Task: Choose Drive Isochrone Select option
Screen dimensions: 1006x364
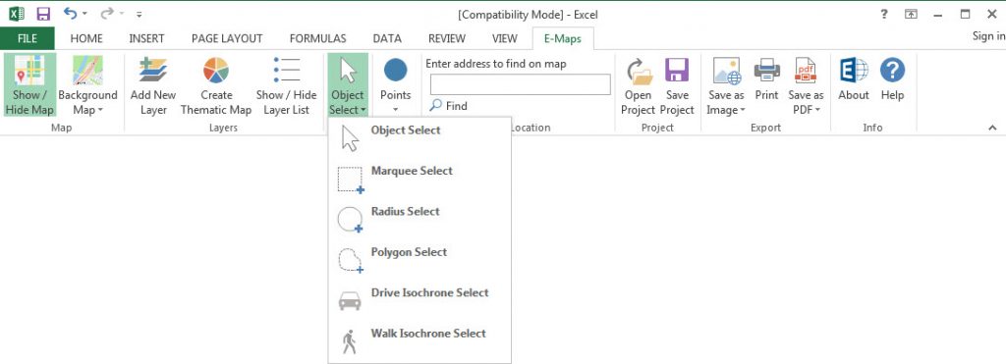Action: 419,300
